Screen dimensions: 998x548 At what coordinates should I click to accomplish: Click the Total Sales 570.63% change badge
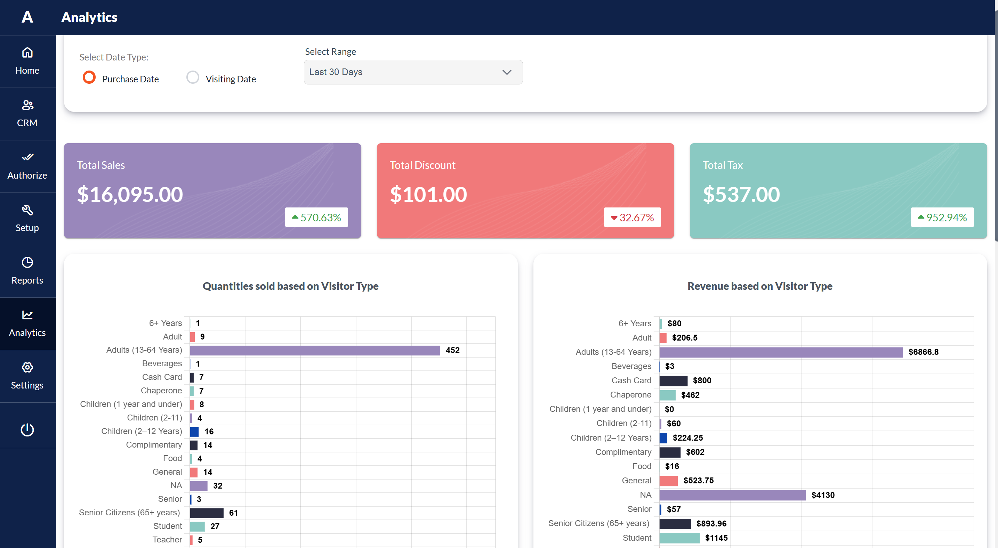point(316,217)
